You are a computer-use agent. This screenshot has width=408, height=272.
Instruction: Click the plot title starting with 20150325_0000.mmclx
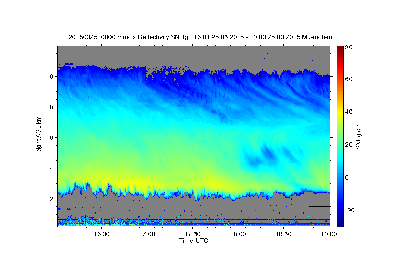pos(200,37)
